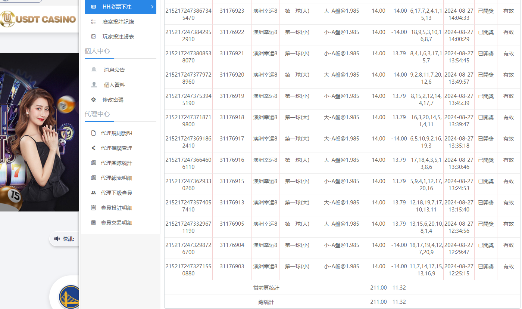Open the 會員投註明細 menu entry
Viewport: 522px width, 309px height.
118,208
